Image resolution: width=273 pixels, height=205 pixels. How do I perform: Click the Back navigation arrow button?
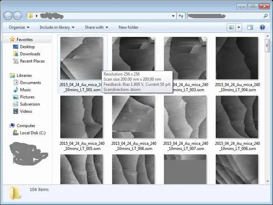point(8,16)
